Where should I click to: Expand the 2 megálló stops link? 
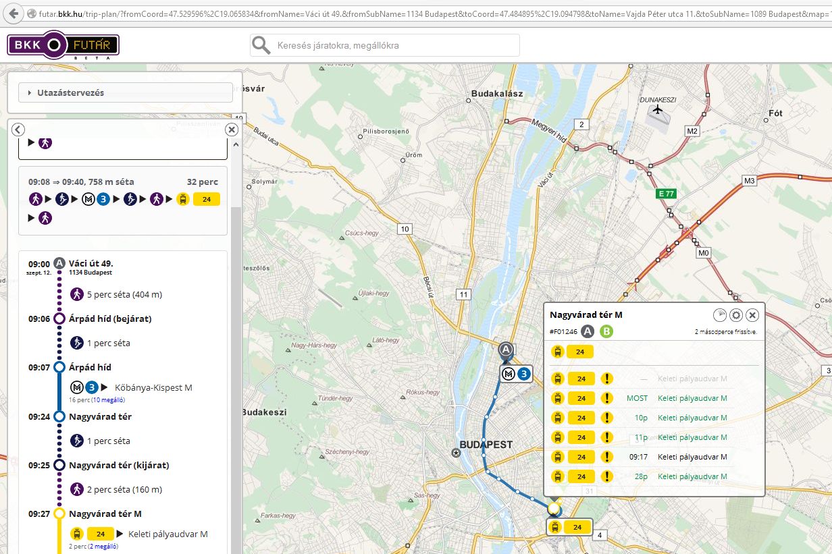(104, 546)
